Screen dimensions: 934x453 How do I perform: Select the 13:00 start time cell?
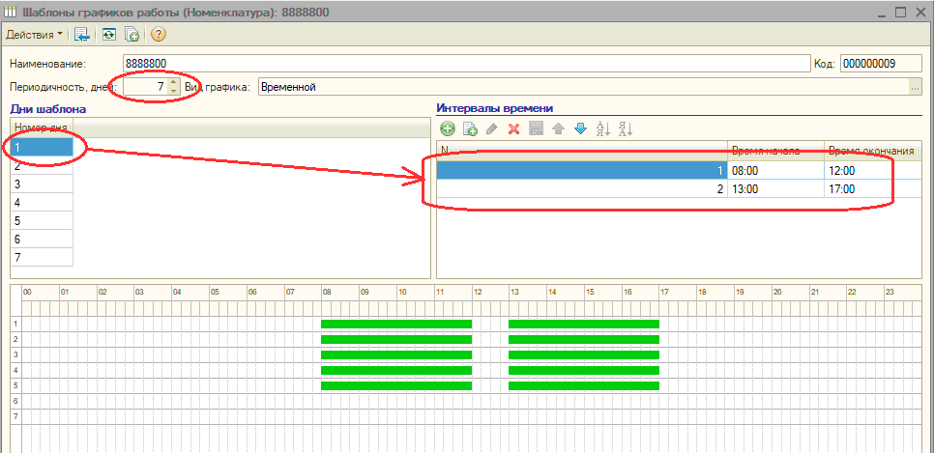(x=774, y=189)
